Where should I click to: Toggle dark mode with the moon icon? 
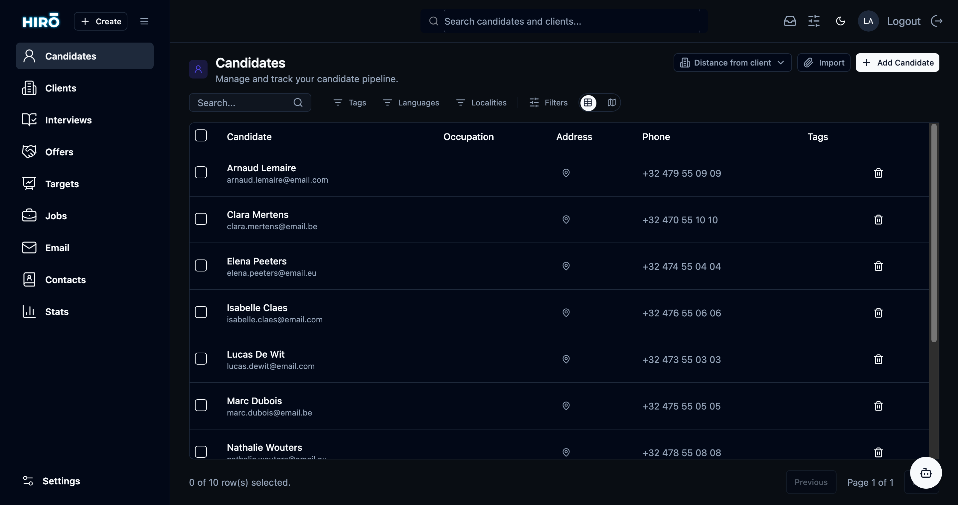click(x=841, y=21)
